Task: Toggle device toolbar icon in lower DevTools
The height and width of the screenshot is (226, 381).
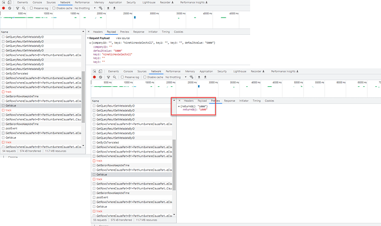Action: pyautogui.click(x=100, y=71)
